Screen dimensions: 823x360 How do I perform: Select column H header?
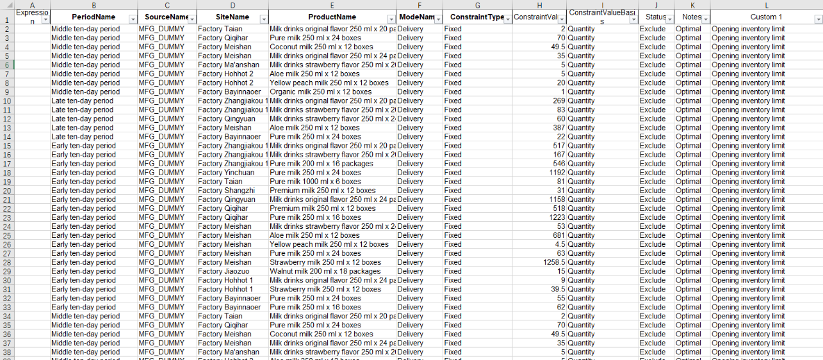539,4
